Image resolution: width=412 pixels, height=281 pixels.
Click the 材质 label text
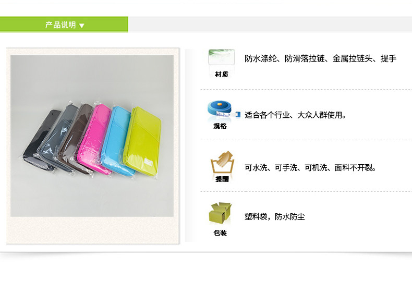click(222, 75)
